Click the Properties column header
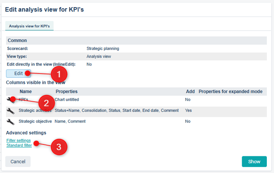This screenshot has height=173, width=274. (67, 92)
